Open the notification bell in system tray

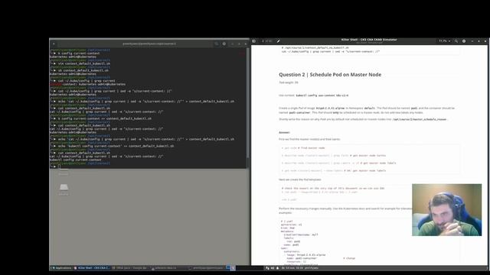(277, 268)
